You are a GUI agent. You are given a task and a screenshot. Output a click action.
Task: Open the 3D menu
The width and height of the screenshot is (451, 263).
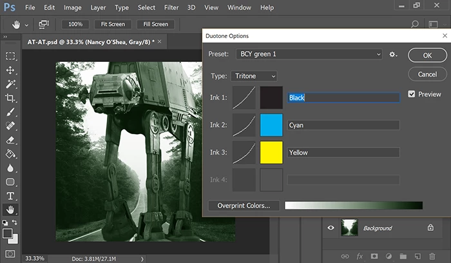(x=191, y=8)
